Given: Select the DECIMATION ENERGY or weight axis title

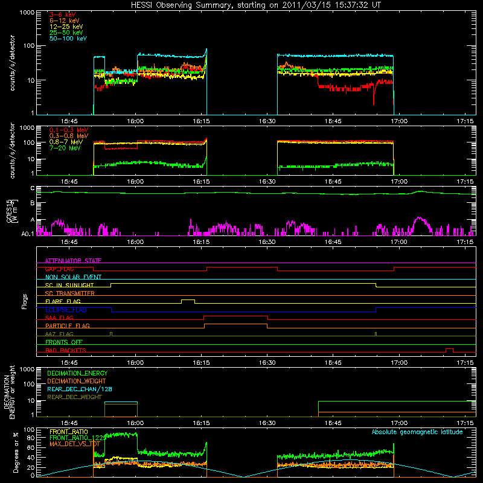Looking at the screenshot, I should [x=9, y=392].
